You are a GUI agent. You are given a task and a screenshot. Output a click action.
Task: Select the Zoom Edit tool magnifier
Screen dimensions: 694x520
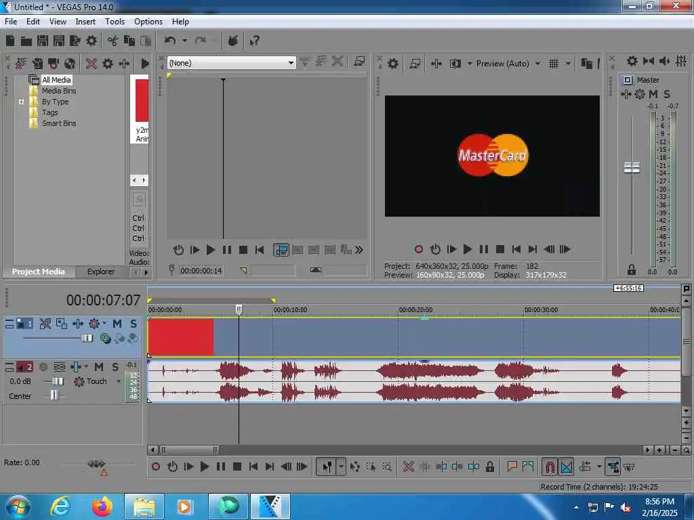click(387, 467)
